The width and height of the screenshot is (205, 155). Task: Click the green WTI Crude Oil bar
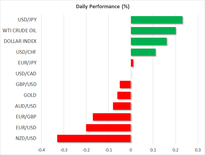(x=153, y=30)
